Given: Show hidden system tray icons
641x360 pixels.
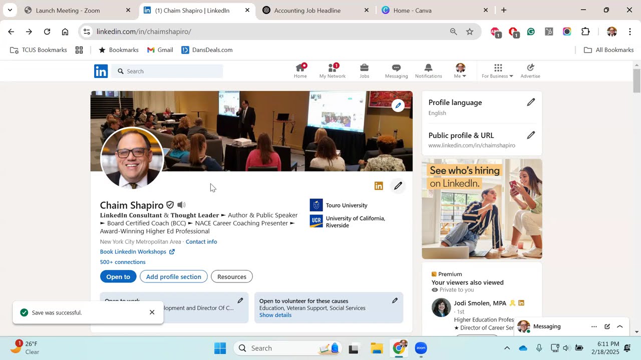Looking at the screenshot, I should click(x=507, y=348).
